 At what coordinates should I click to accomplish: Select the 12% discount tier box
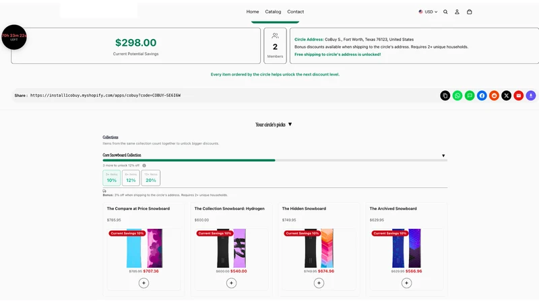[x=131, y=178]
